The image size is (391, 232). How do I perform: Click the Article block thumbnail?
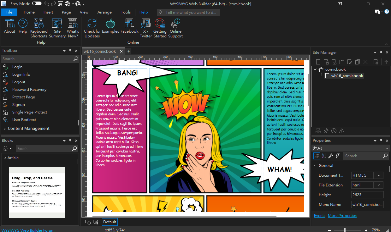pos(37,192)
